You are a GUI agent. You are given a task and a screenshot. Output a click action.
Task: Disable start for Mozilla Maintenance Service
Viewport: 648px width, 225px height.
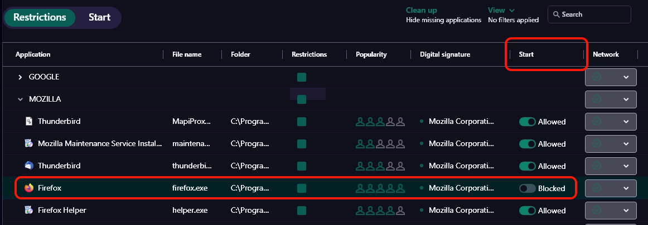(x=527, y=144)
